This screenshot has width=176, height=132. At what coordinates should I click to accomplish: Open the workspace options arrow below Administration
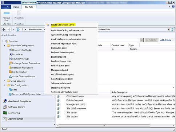(x=54, y=124)
